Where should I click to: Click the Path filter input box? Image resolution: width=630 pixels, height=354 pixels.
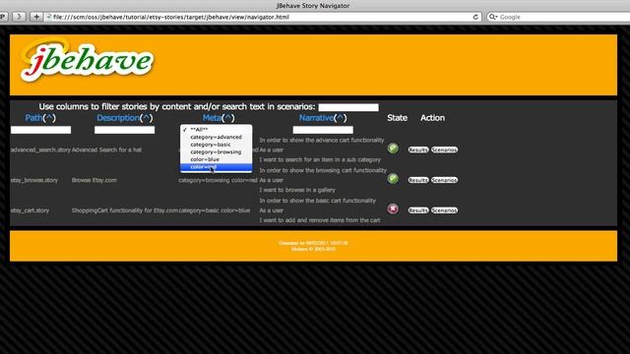tap(40, 130)
